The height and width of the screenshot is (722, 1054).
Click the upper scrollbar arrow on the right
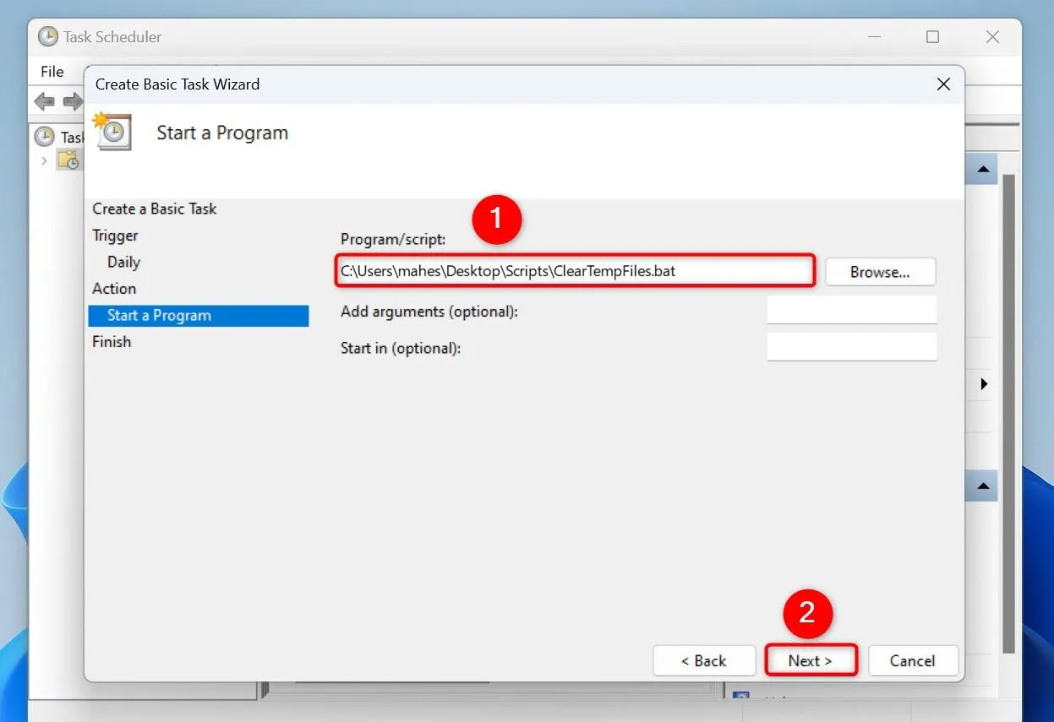[982, 168]
